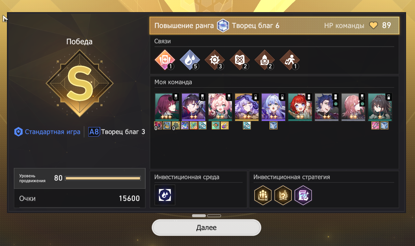Click the purple hexagon investment strategy icon

303,195
